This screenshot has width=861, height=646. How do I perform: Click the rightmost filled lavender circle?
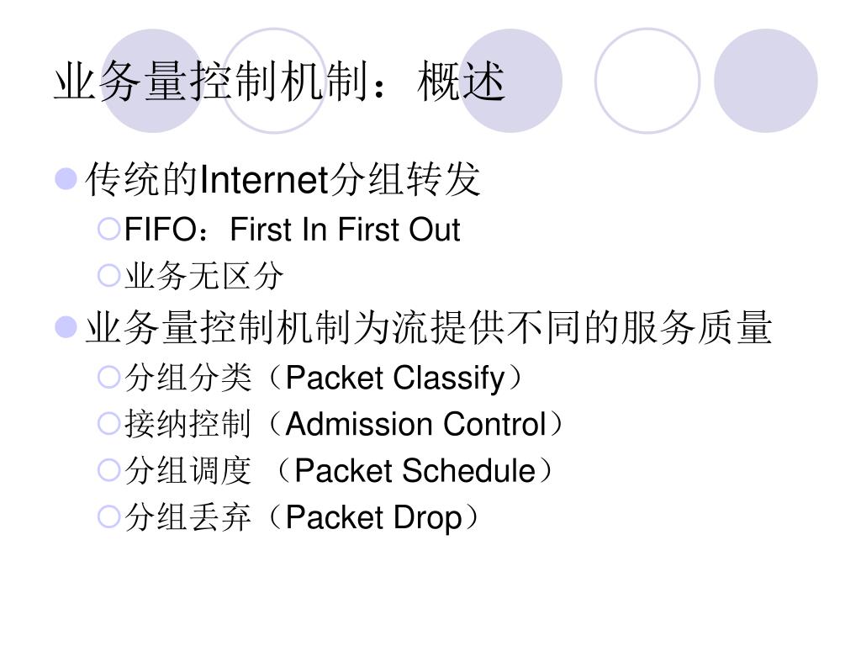(x=765, y=81)
